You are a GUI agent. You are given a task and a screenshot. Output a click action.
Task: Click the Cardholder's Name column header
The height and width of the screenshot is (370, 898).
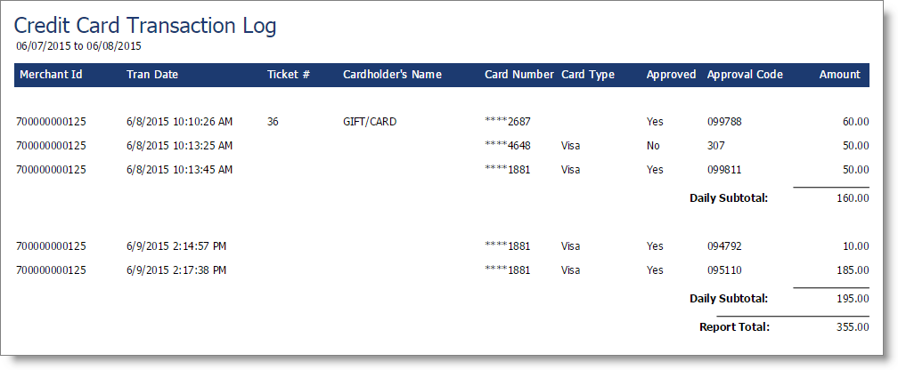coord(392,75)
